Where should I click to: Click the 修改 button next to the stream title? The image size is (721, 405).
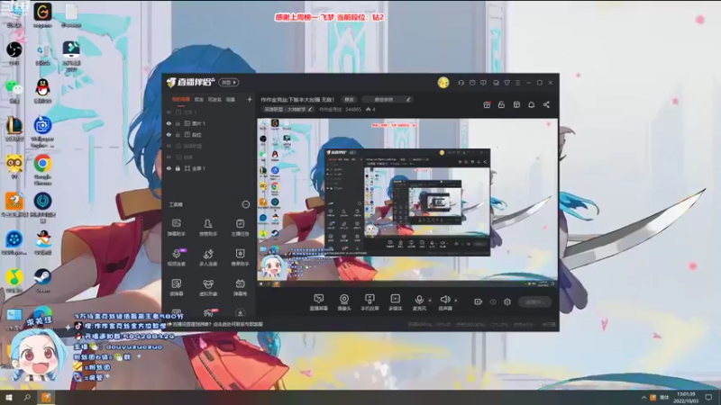coord(349,99)
